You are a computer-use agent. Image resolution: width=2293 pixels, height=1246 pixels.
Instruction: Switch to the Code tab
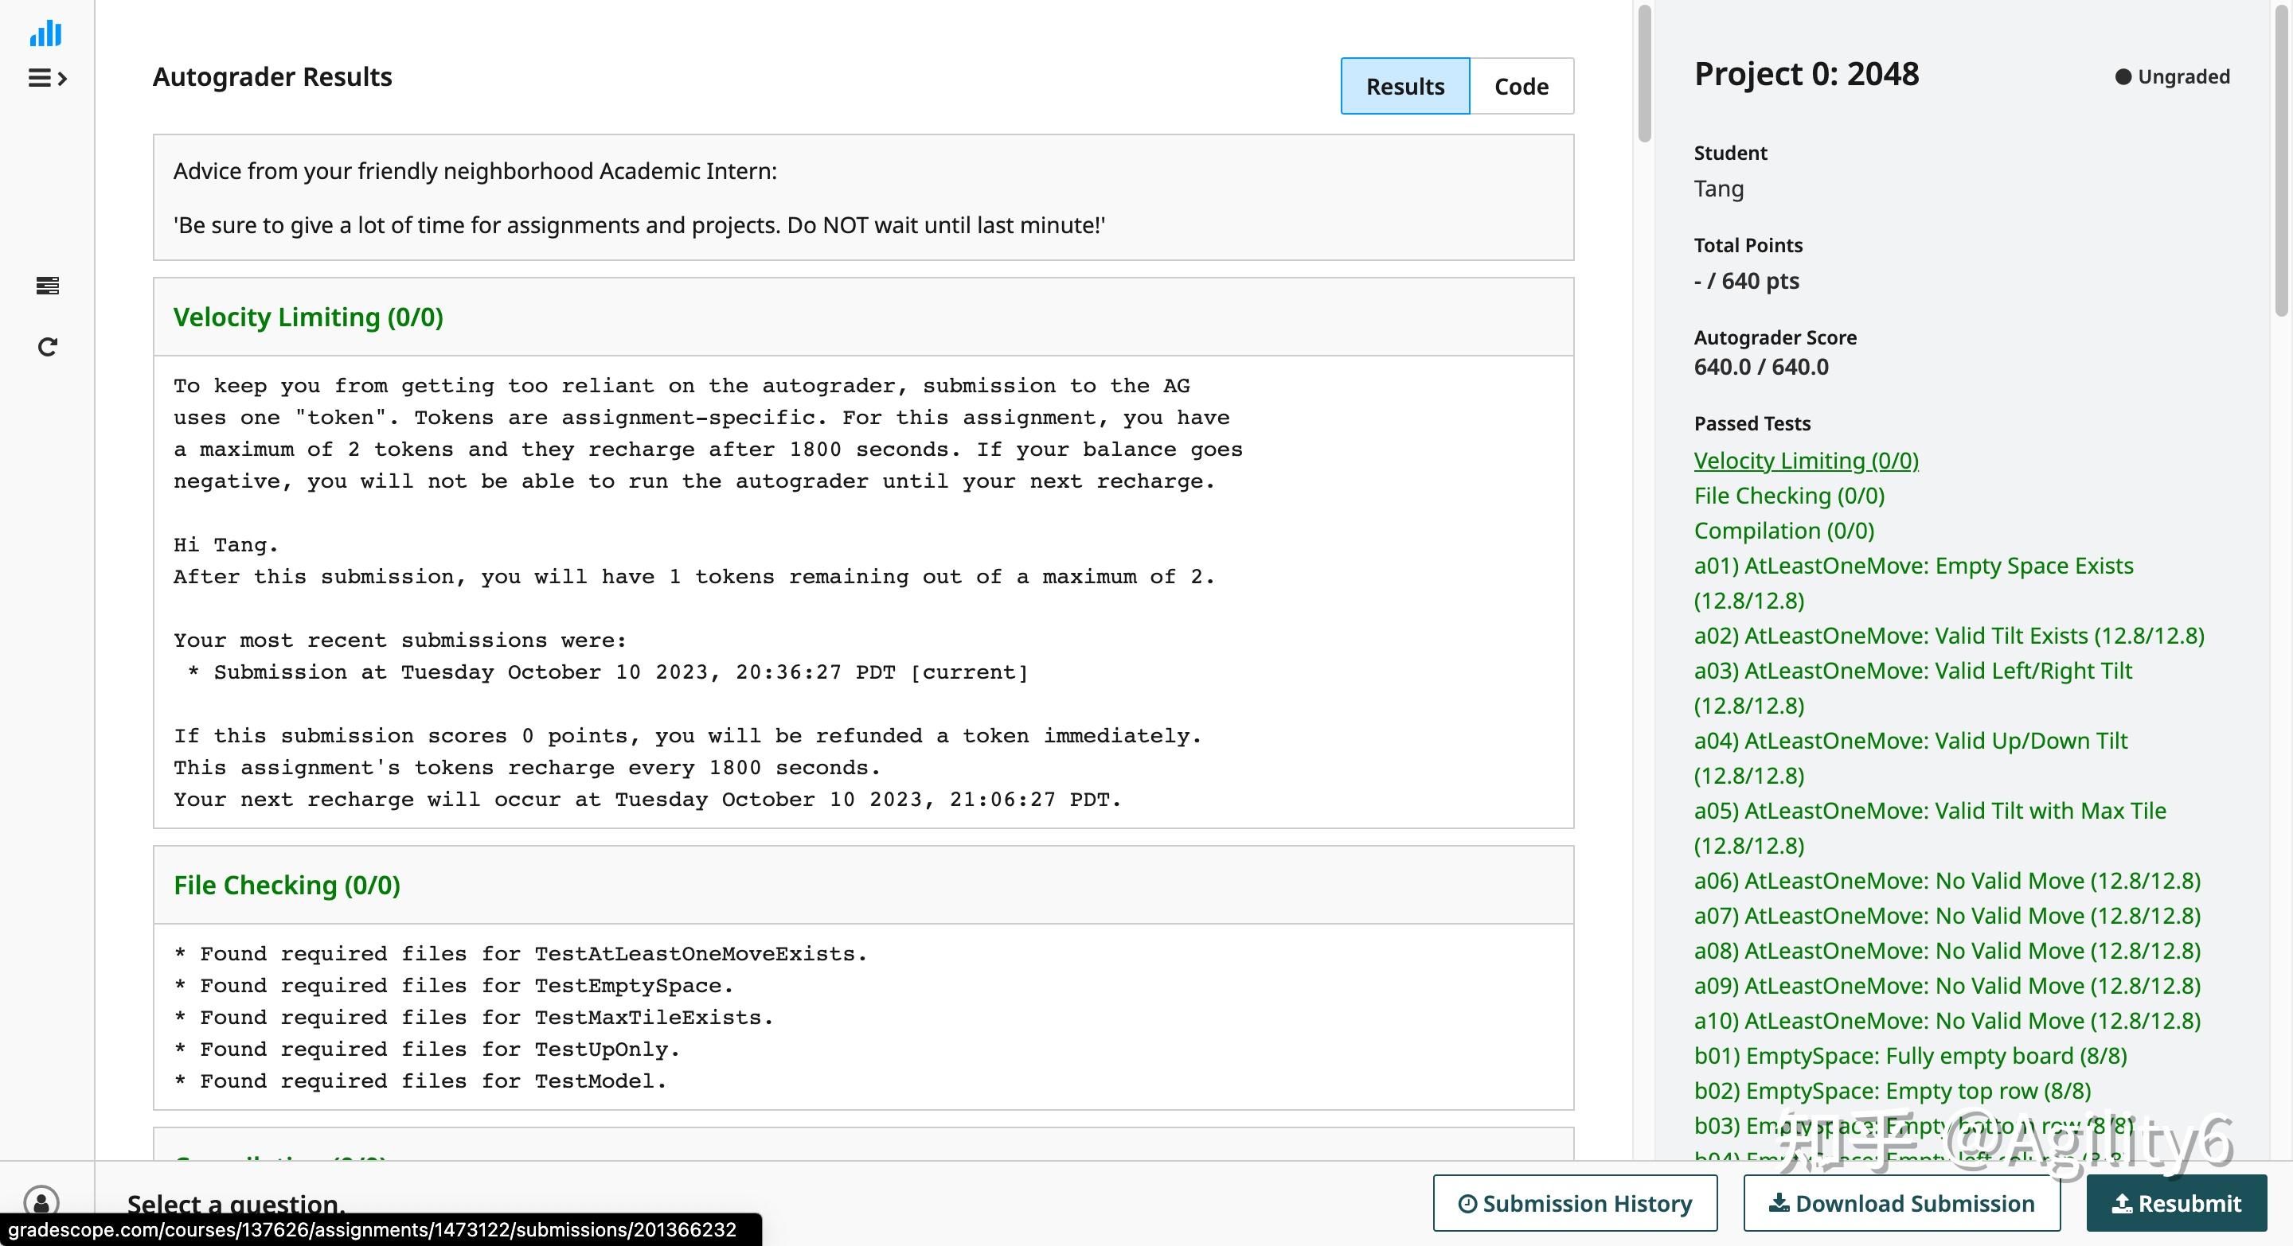(1521, 86)
